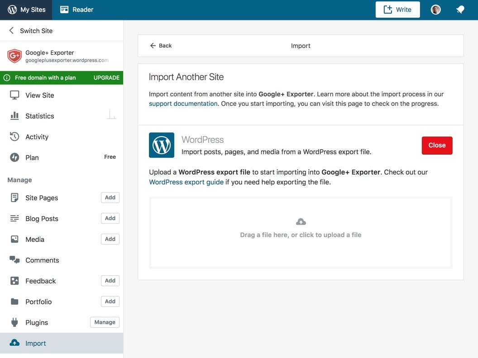Click the Site Pages document icon

14,198
